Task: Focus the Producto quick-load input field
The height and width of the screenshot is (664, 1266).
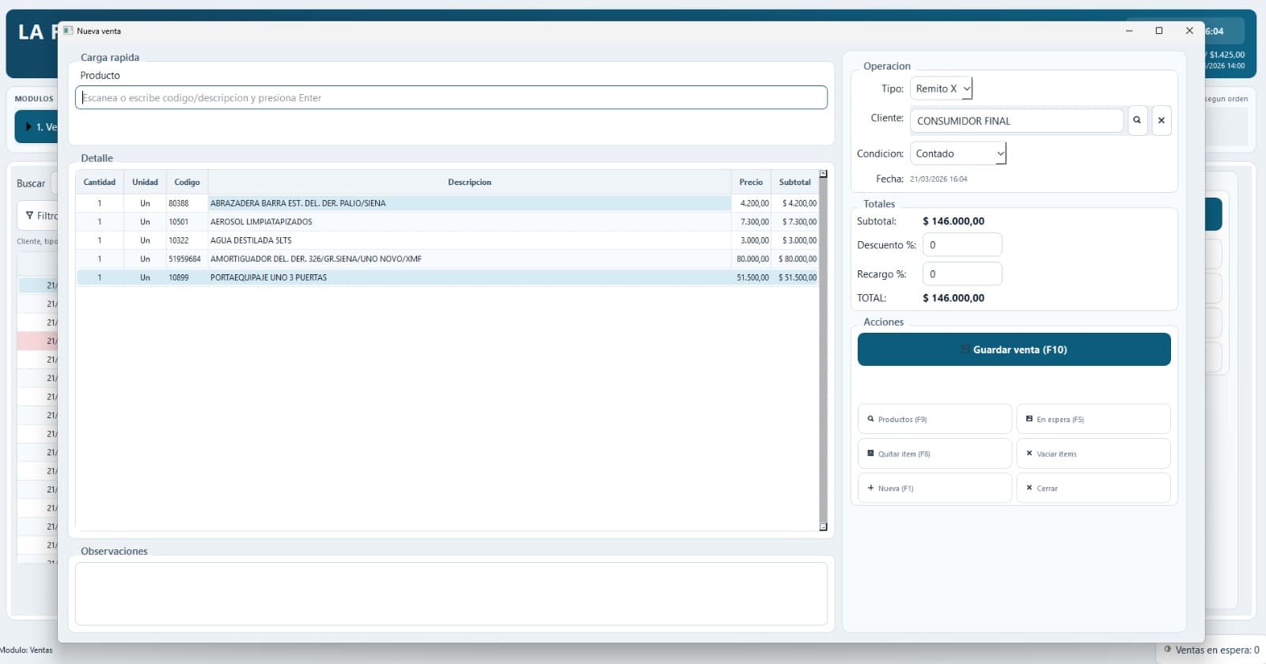Action: [451, 98]
